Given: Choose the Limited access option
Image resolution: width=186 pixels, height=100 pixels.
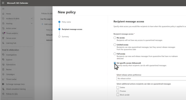Looking at the screenshot, I should pyautogui.click(x=115, y=45).
